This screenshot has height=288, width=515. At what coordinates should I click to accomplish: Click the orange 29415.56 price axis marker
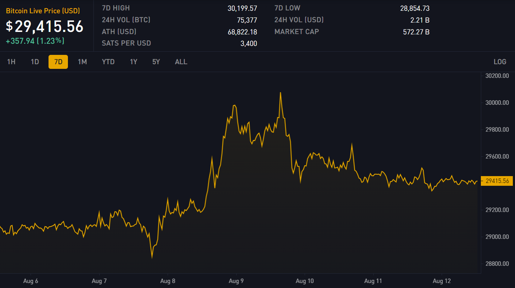[x=497, y=181]
